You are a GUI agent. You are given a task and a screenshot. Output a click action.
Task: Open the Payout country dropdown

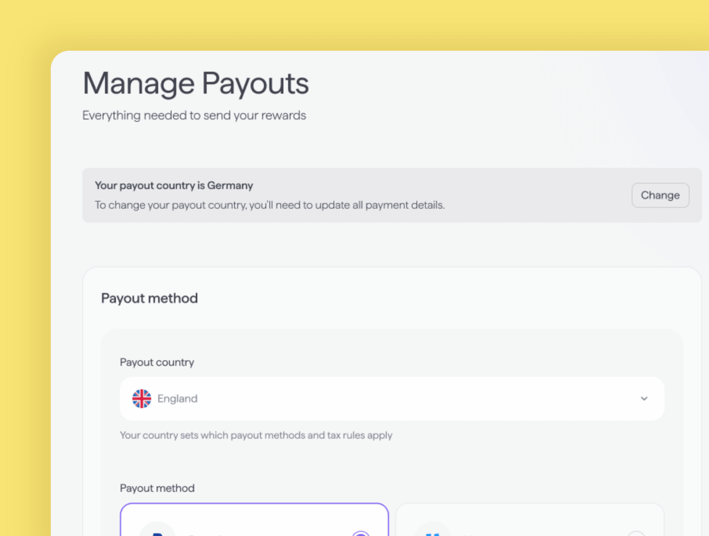coord(392,399)
